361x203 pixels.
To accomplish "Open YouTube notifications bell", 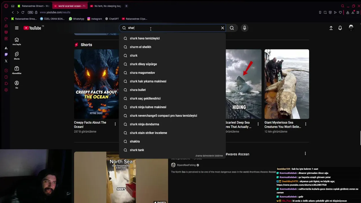I will coord(340,28).
